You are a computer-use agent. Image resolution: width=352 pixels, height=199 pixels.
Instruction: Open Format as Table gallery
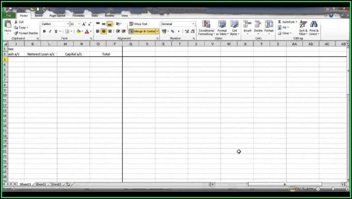pyautogui.click(x=222, y=28)
